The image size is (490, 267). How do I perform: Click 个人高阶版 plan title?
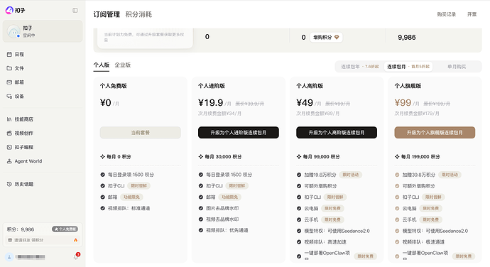click(310, 86)
